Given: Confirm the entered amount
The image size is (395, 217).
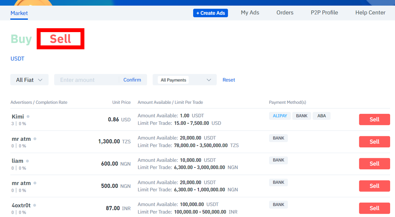Looking at the screenshot, I should point(132,80).
